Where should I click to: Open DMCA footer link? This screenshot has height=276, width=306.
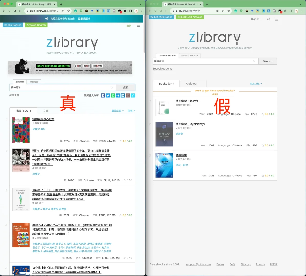pyautogui.click(x=274, y=264)
